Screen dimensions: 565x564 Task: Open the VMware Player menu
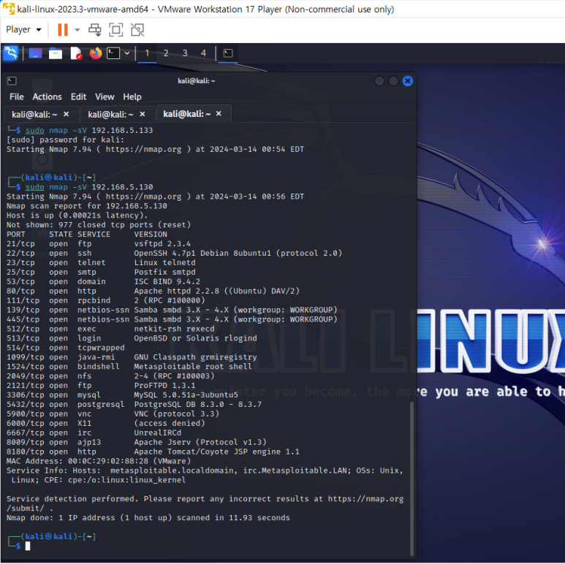pyautogui.click(x=23, y=29)
